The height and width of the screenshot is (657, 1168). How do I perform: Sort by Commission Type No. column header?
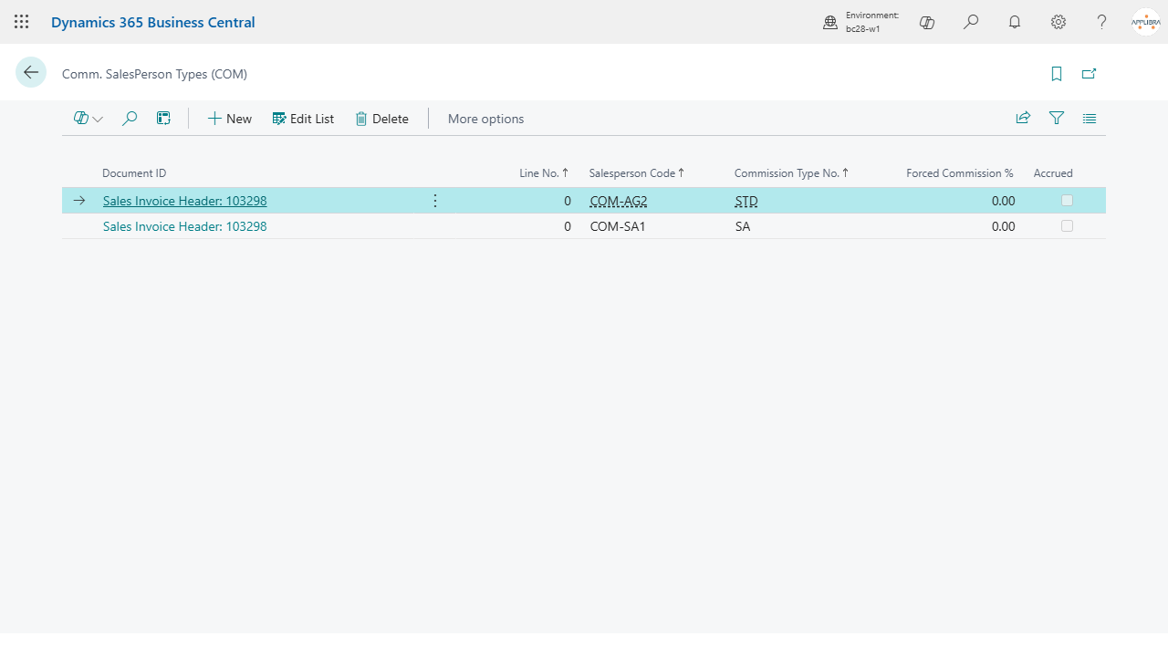pos(792,173)
